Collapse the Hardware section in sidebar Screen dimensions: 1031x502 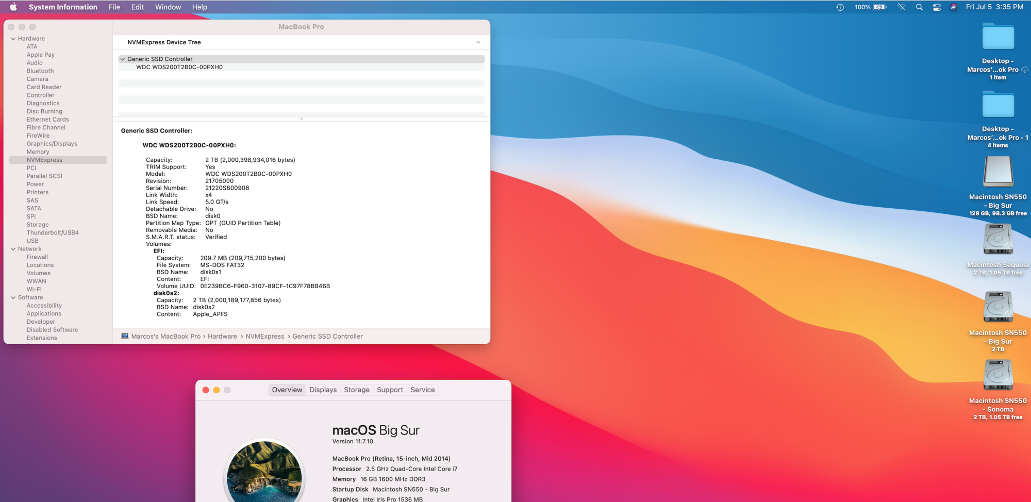pyautogui.click(x=13, y=39)
